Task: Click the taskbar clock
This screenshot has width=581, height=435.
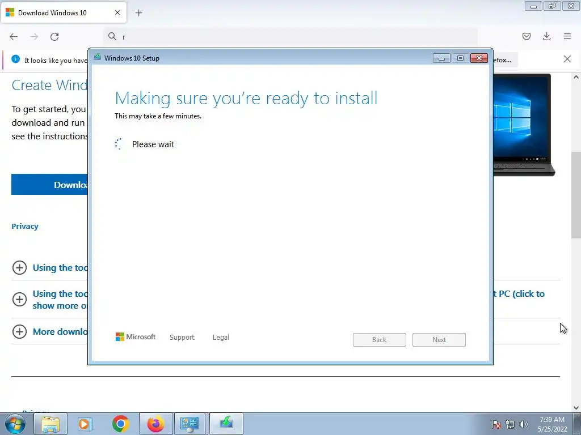Action: [x=552, y=424]
